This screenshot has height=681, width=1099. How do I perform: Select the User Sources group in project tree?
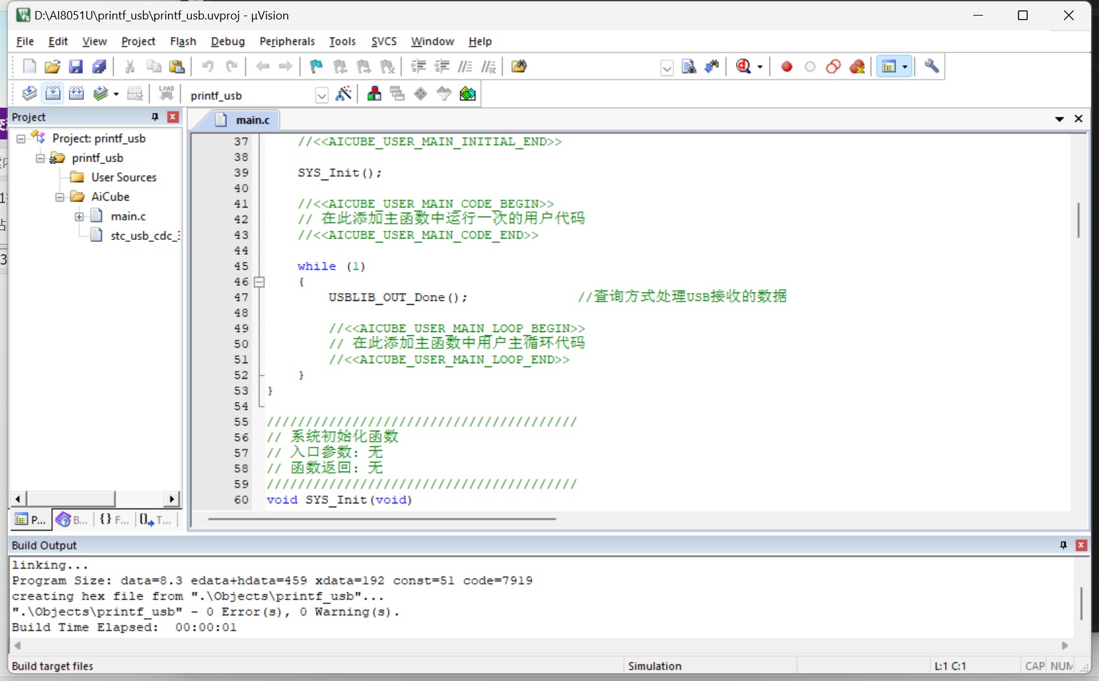coord(123,178)
